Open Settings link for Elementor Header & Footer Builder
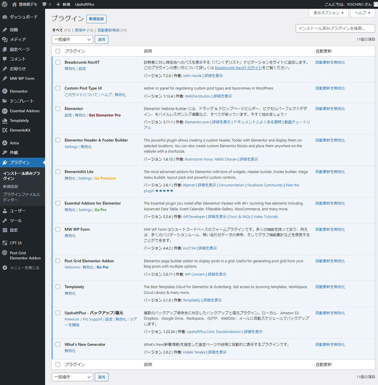 coord(71,147)
